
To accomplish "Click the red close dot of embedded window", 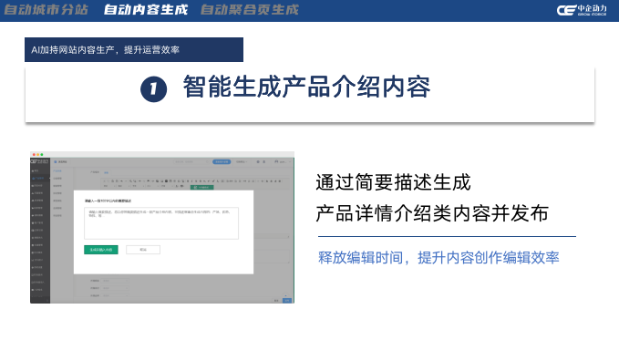I will (x=34, y=154).
